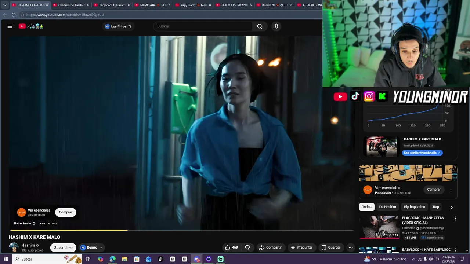Open File Explorer from the taskbar
The image size is (470, 264).
124,259
